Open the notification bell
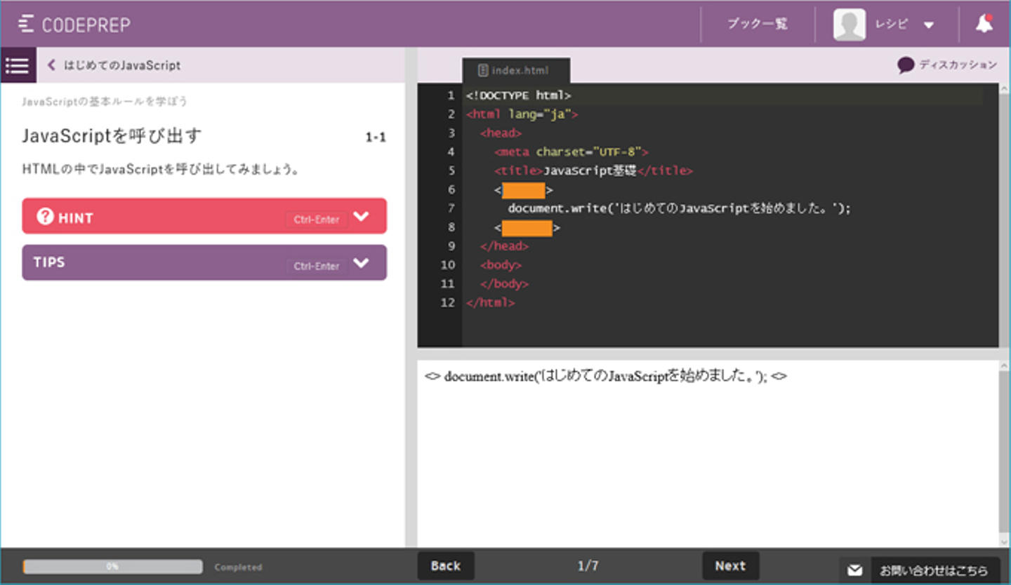1011x585 pixels. click(x=984, y=24)
